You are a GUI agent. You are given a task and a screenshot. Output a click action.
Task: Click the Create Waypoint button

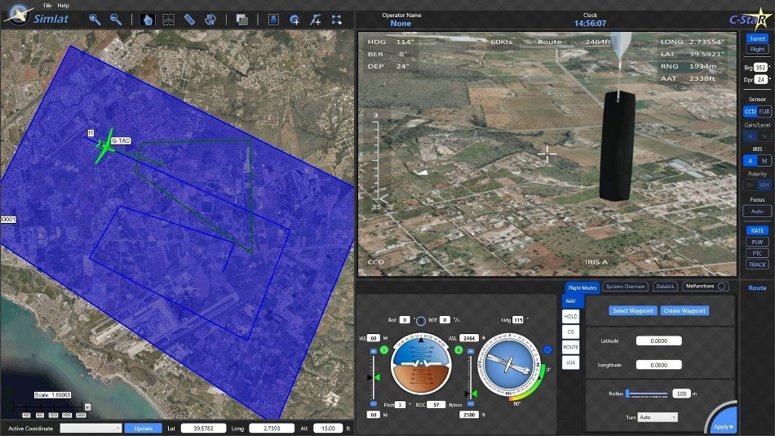pyautogui.click(x=684, y=311)
